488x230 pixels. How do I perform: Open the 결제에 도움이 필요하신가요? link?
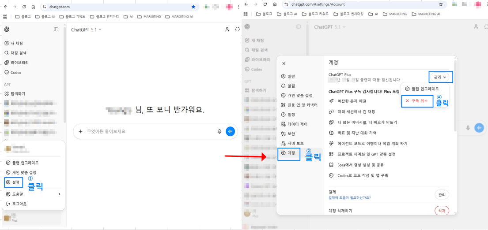click(349, 197)
